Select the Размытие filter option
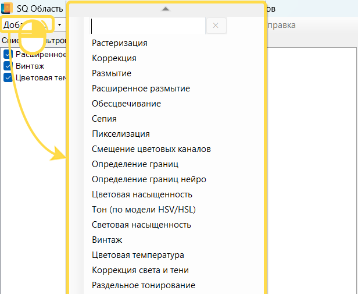The width and height of the screenshot is (358, 294). point(112,73)
